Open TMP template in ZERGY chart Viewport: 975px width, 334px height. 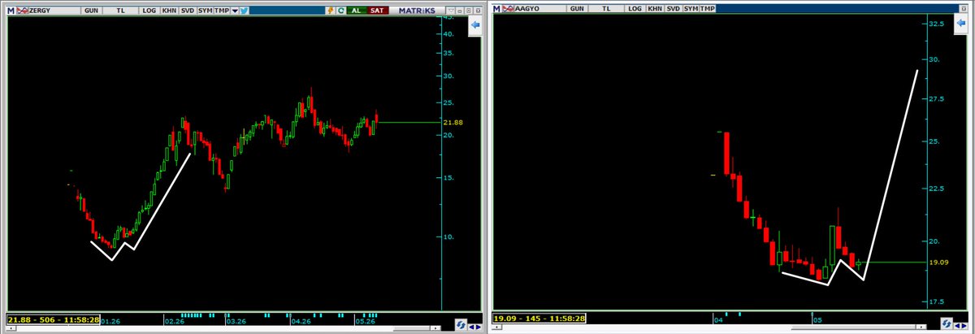point(222,11)
